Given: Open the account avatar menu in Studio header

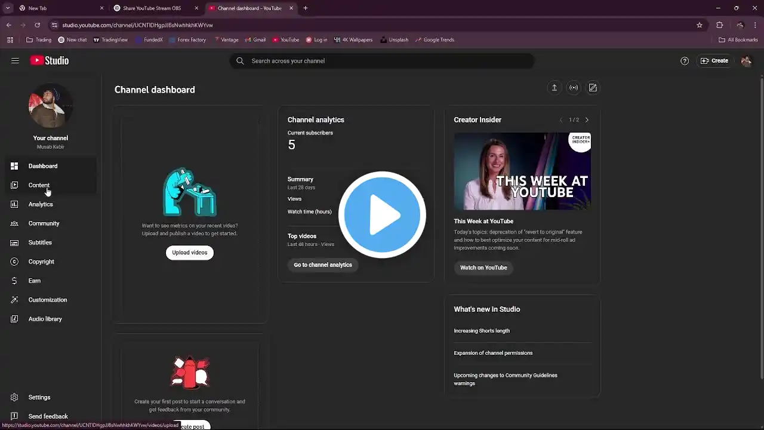Looking at the screenshot, I should click(x=746, y=61).
